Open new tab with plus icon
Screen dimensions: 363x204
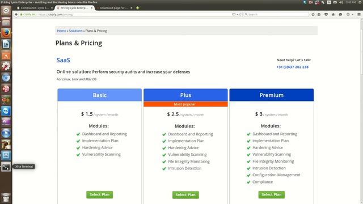137,8
